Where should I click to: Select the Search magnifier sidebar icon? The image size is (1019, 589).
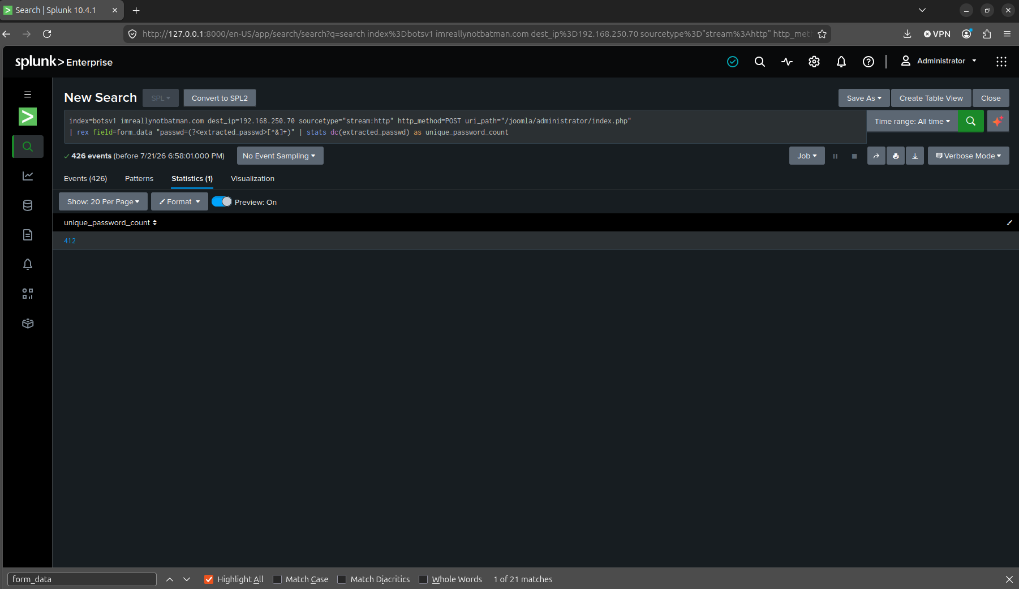28,147
